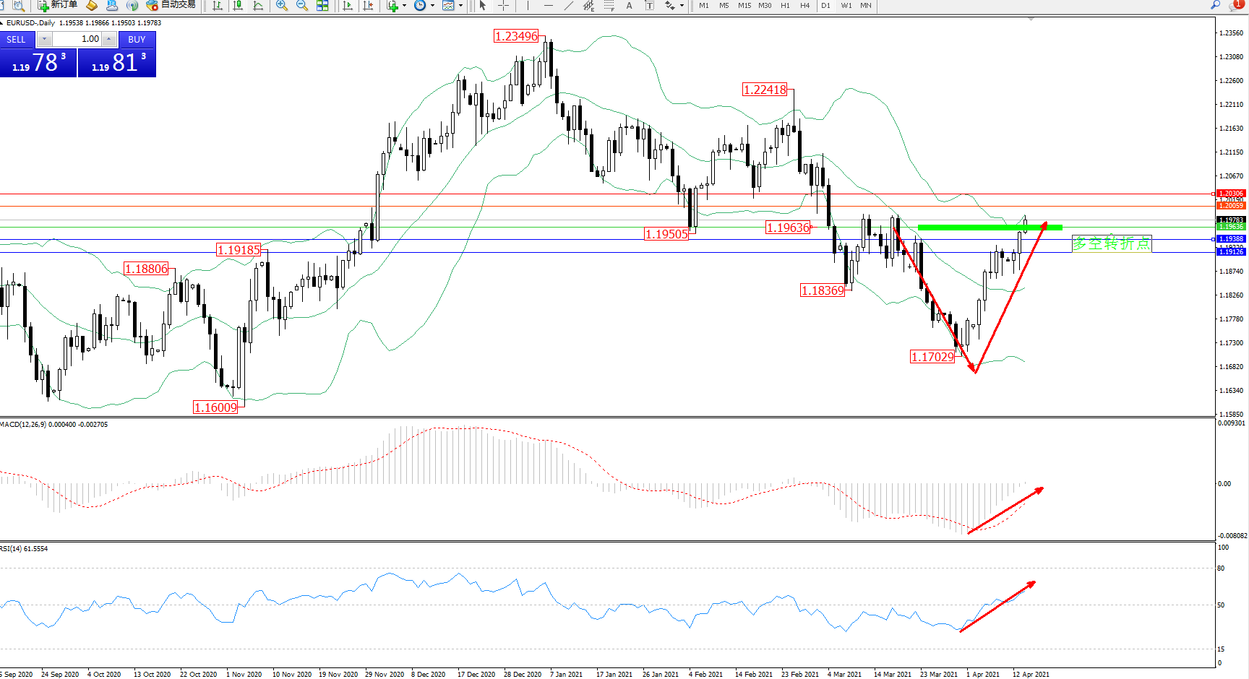This screenshot has width=1249, height=679.
Task: Click the Zoom In magnifier icon
Action: [x=282, y=6]
